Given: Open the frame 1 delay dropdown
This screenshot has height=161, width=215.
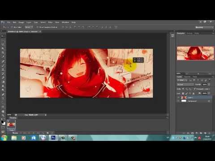Looking at the screenshot, I should 12,130.
